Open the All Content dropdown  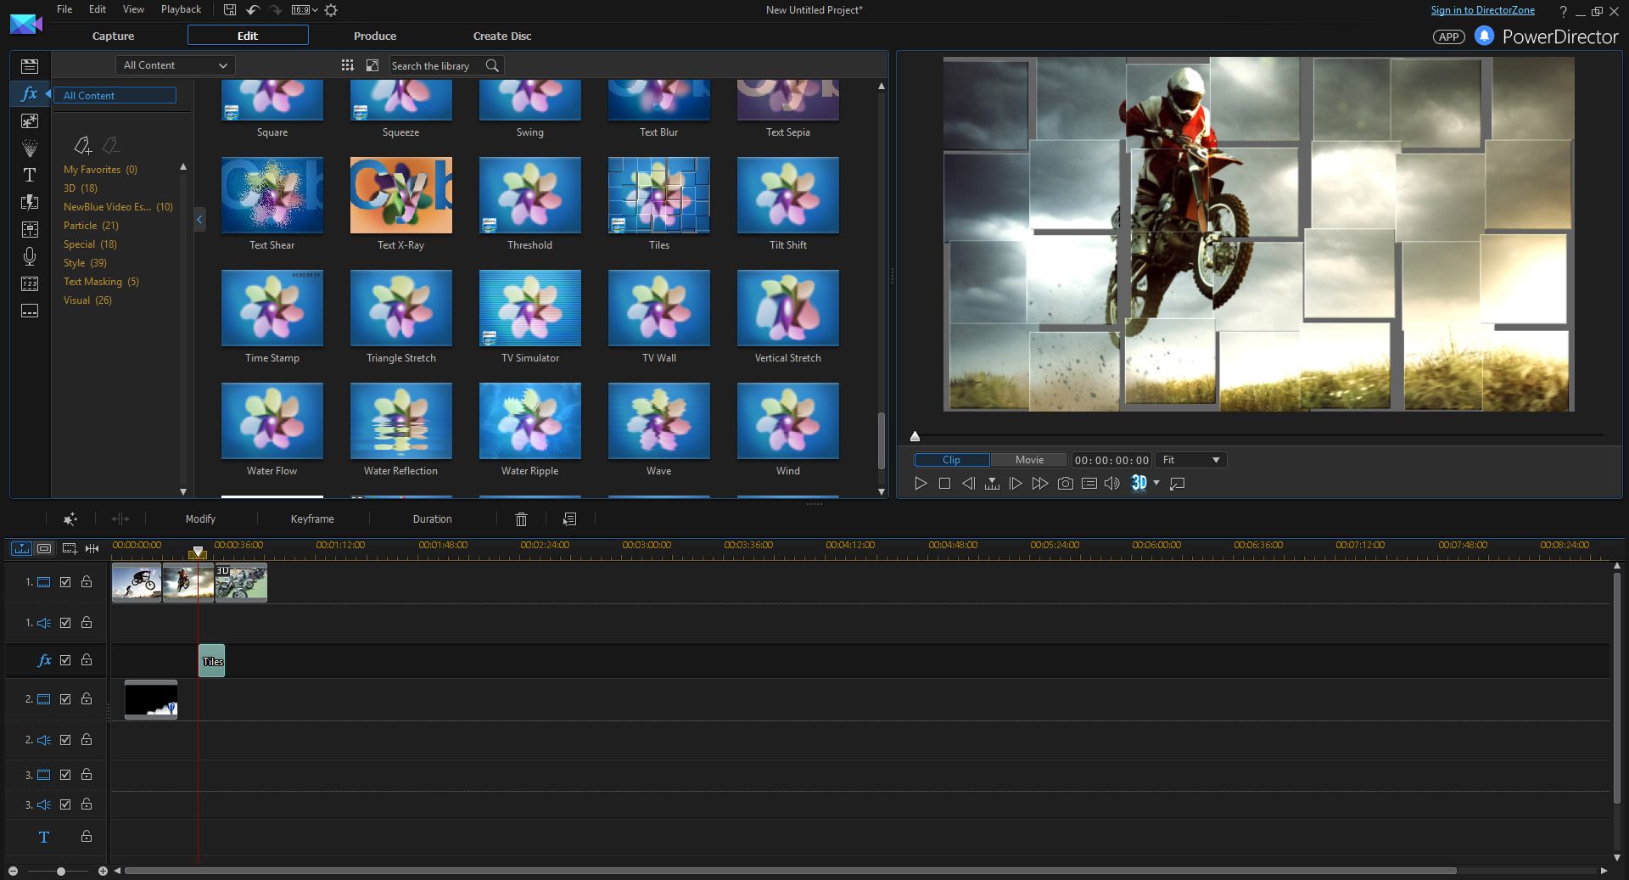[x=176, y=65]
